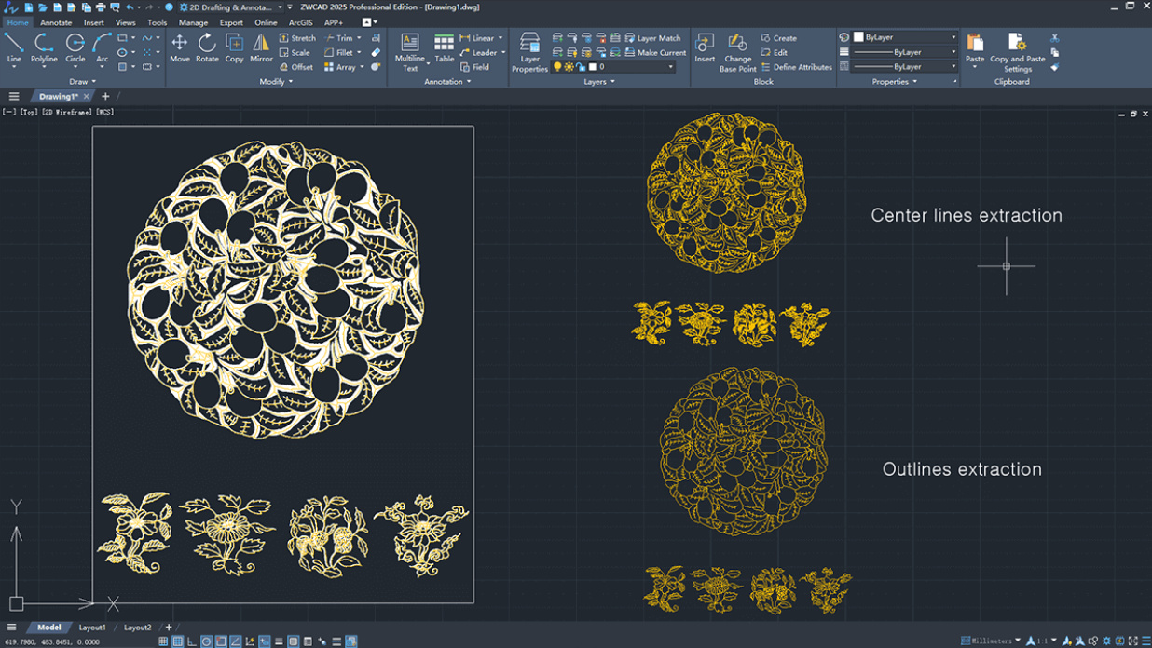The height and width of the screenshot is (648, 1152).
Task: Switch to the Annotate ribbon tab
Action: click(56, 22)
